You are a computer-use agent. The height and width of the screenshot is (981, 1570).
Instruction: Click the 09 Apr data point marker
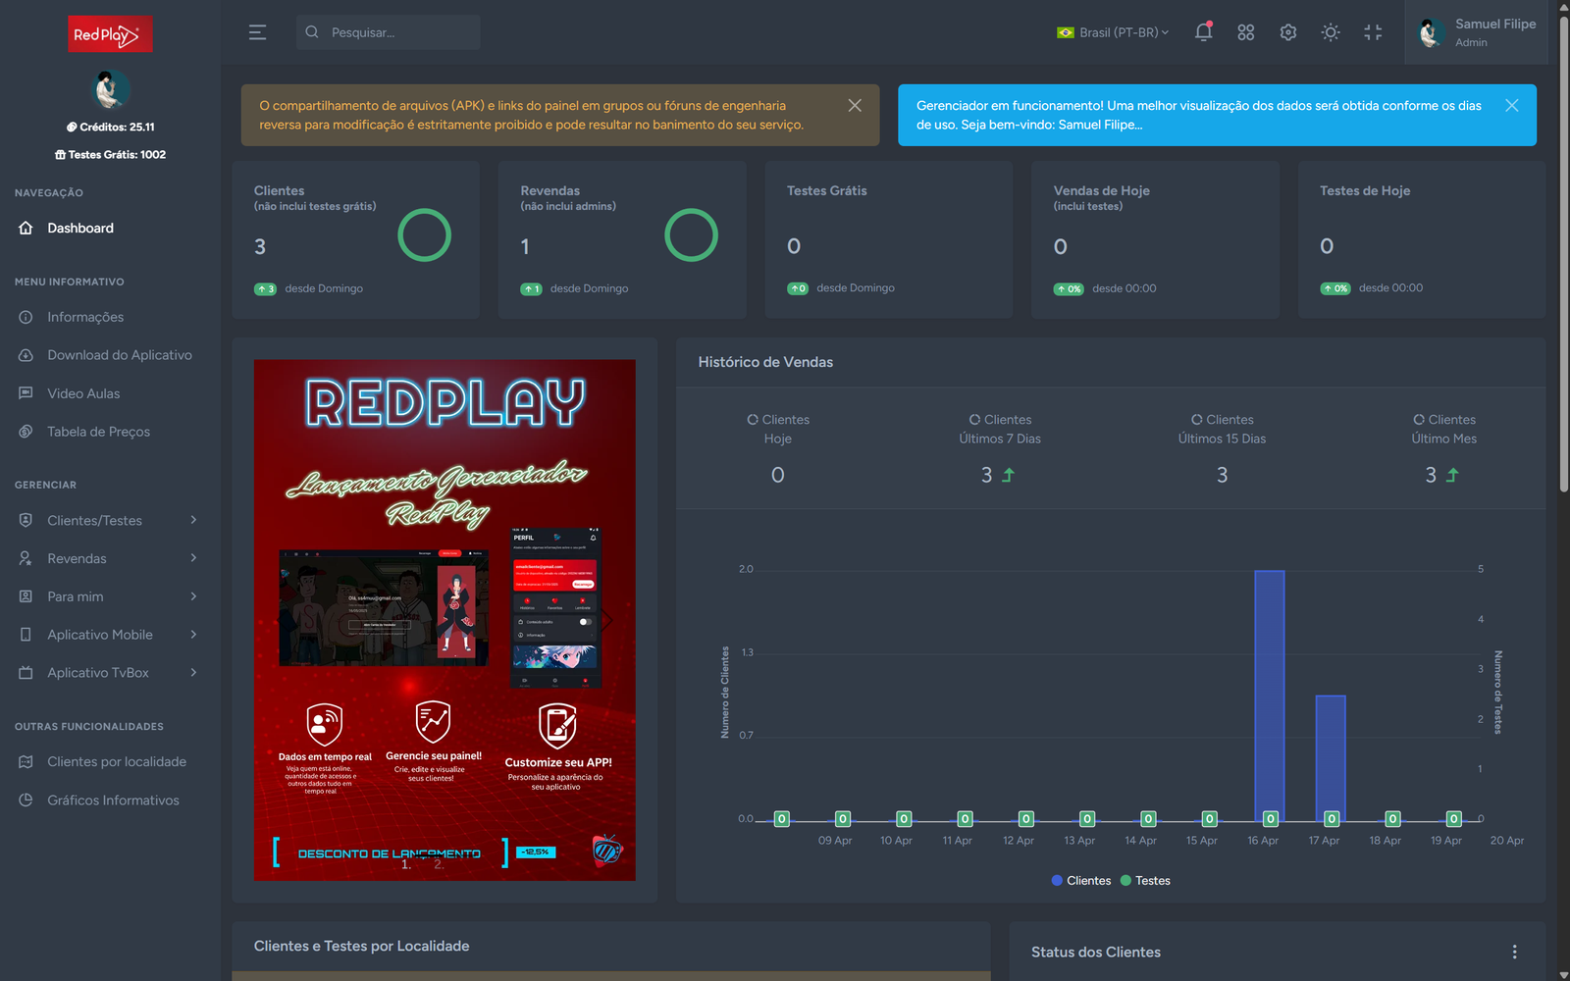[843, 819]
